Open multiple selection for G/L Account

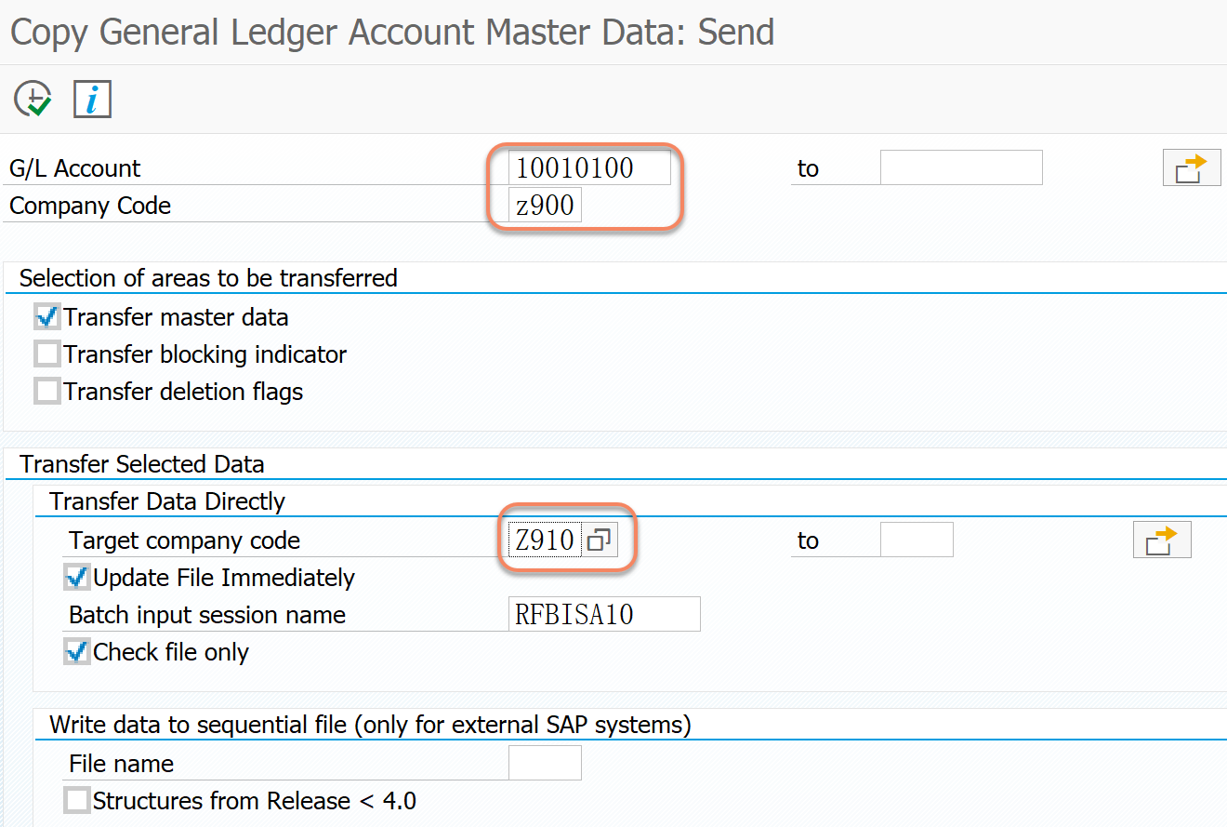pos(1191,167)
